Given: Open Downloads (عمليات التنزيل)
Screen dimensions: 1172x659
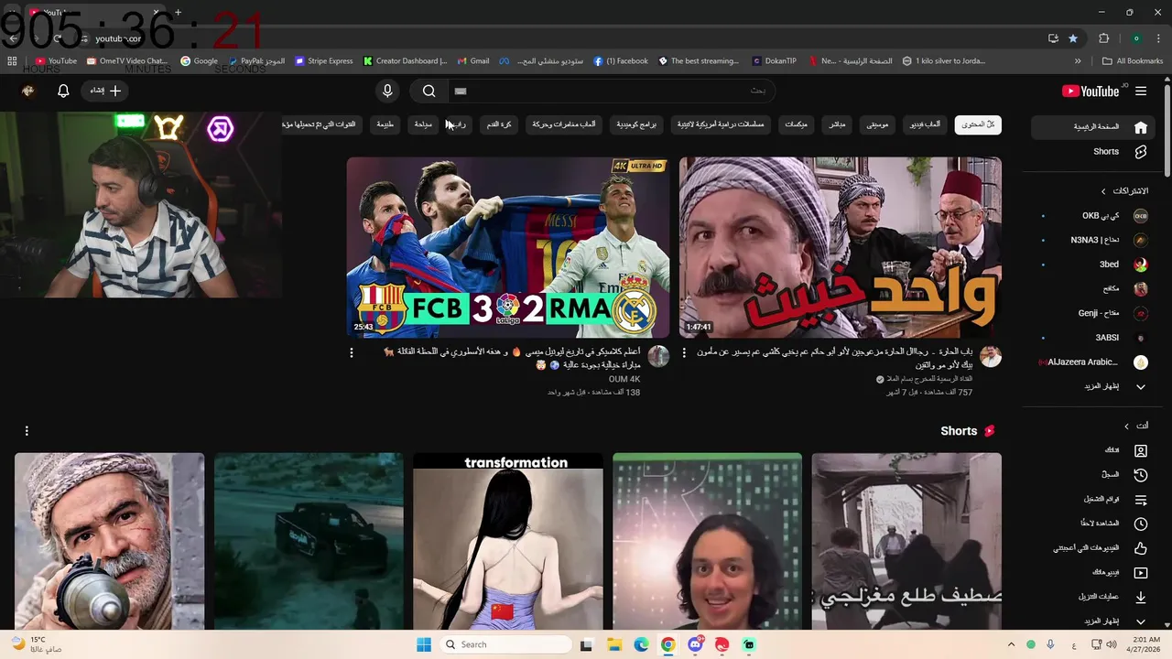Looking at the screenshot, I should pyautogui.click(x=1093, y=597).
